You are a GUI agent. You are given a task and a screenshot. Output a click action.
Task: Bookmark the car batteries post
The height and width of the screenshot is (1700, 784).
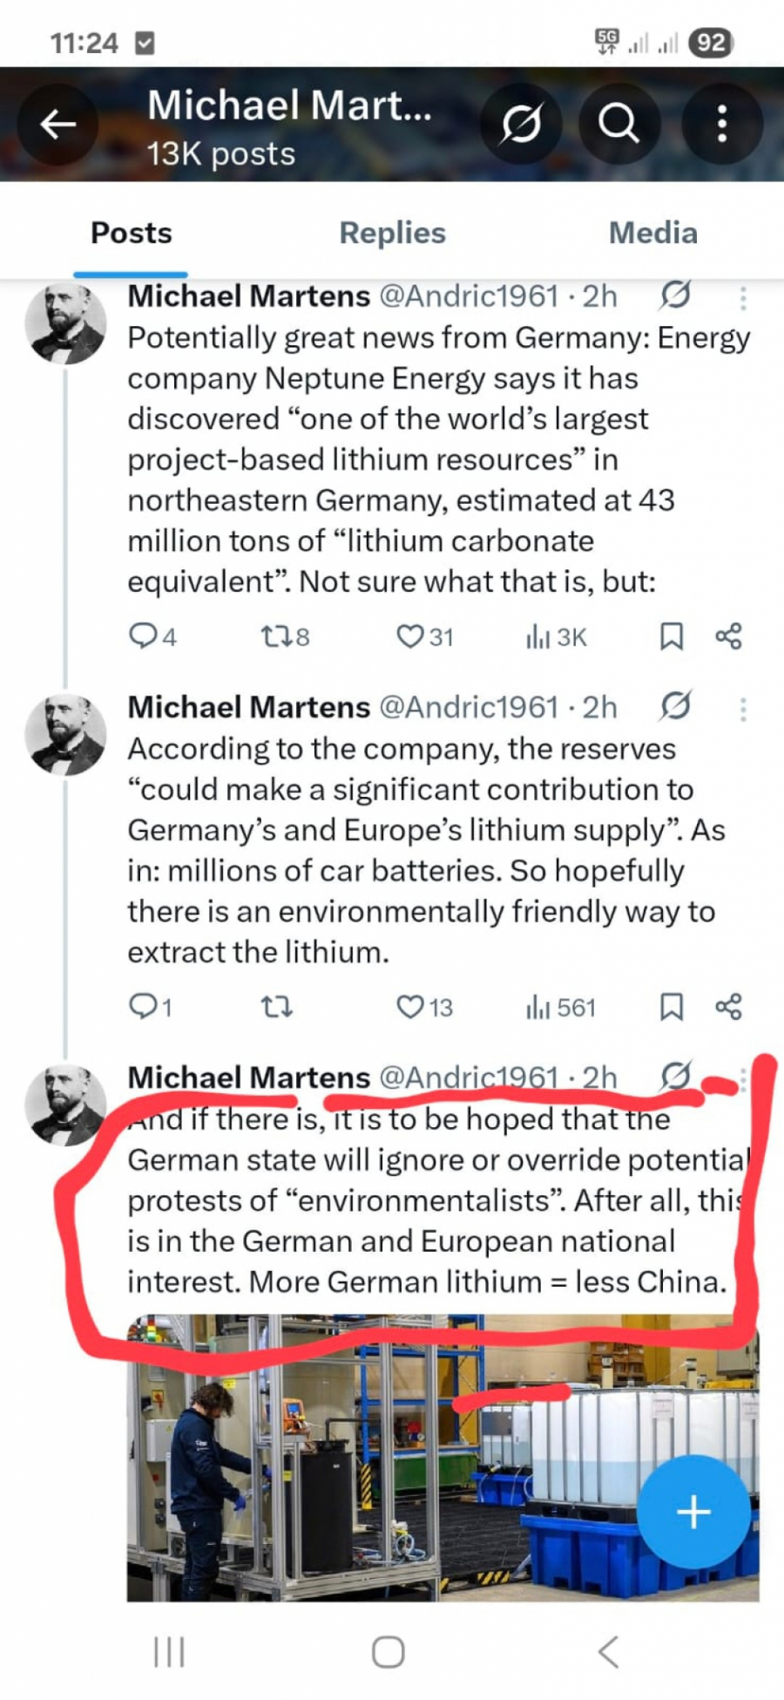pyautogui.click(x=671, y=1008)
